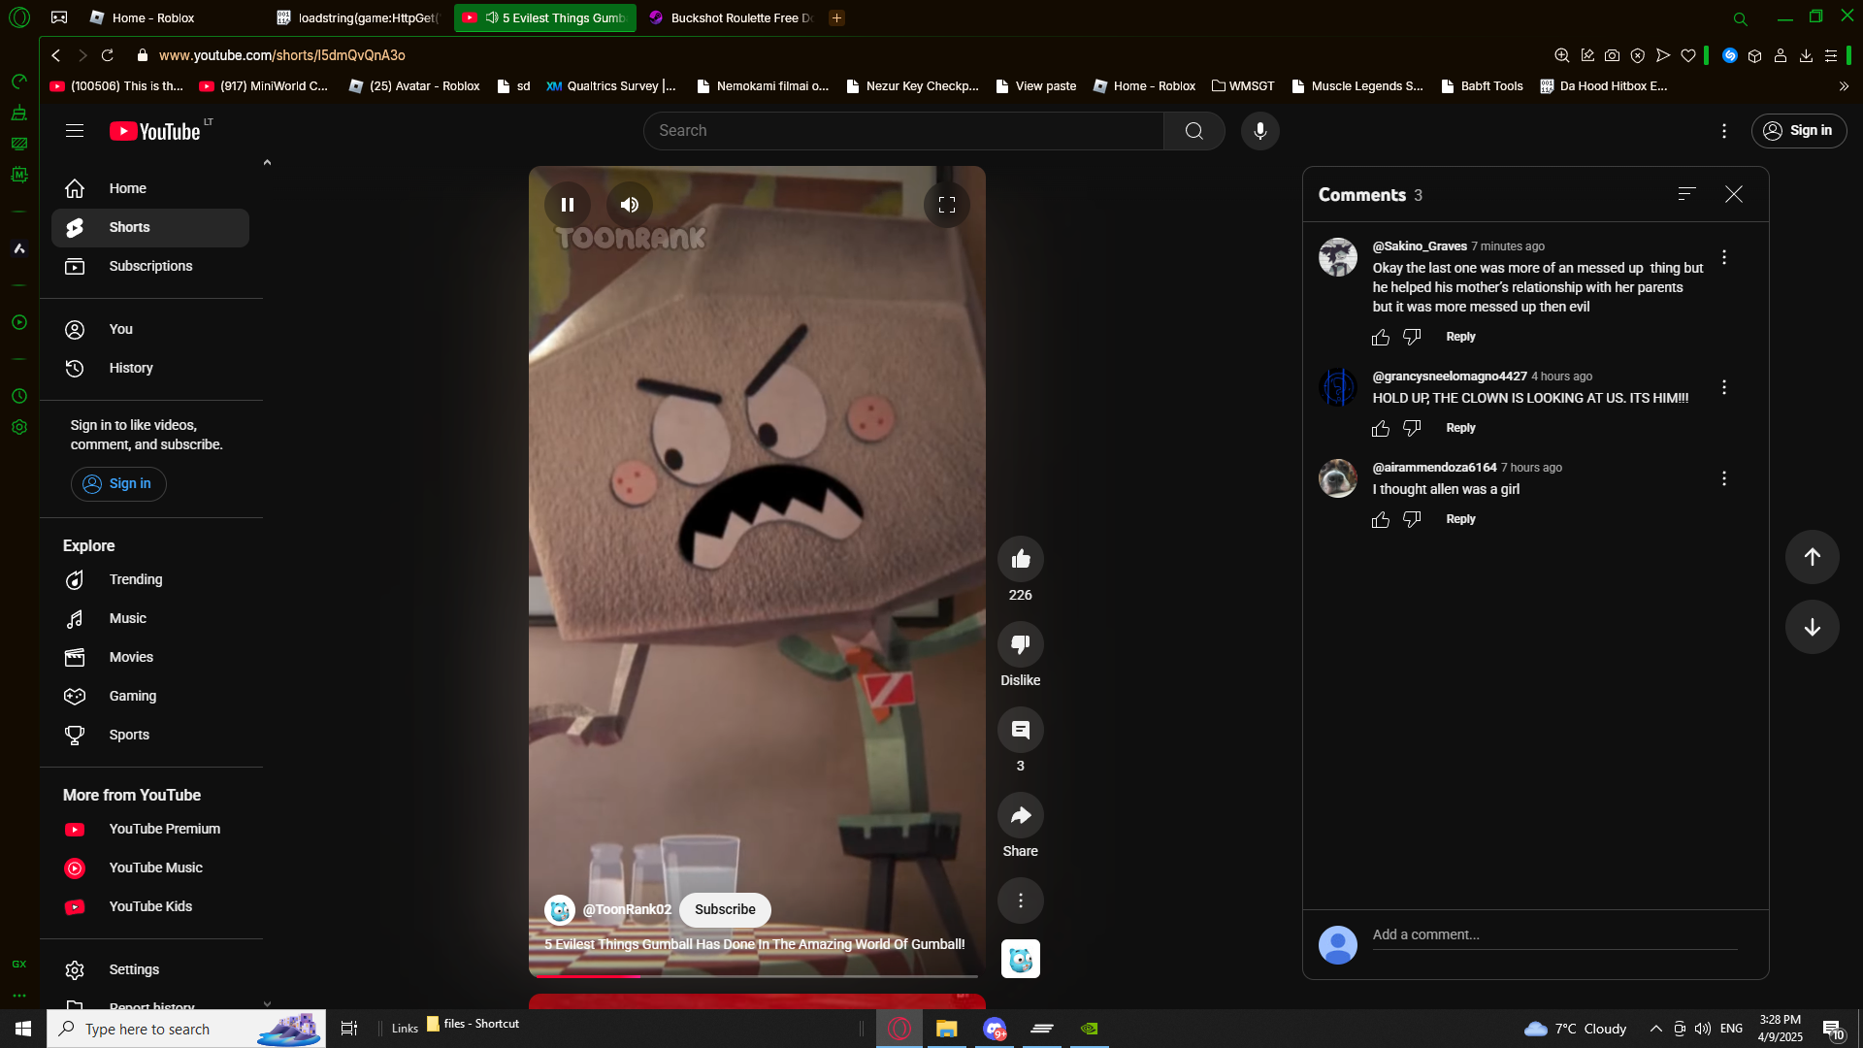Reply to @Sakino_Graves comment

[1460, 337]
